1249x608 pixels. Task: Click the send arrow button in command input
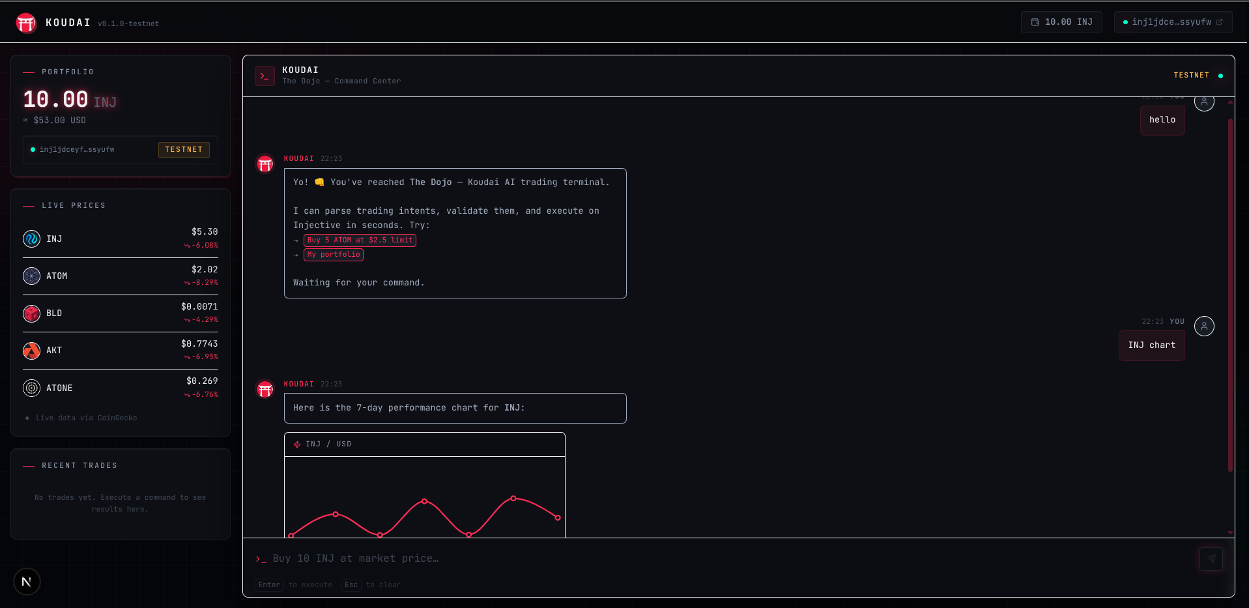[x=1211, y=558]
